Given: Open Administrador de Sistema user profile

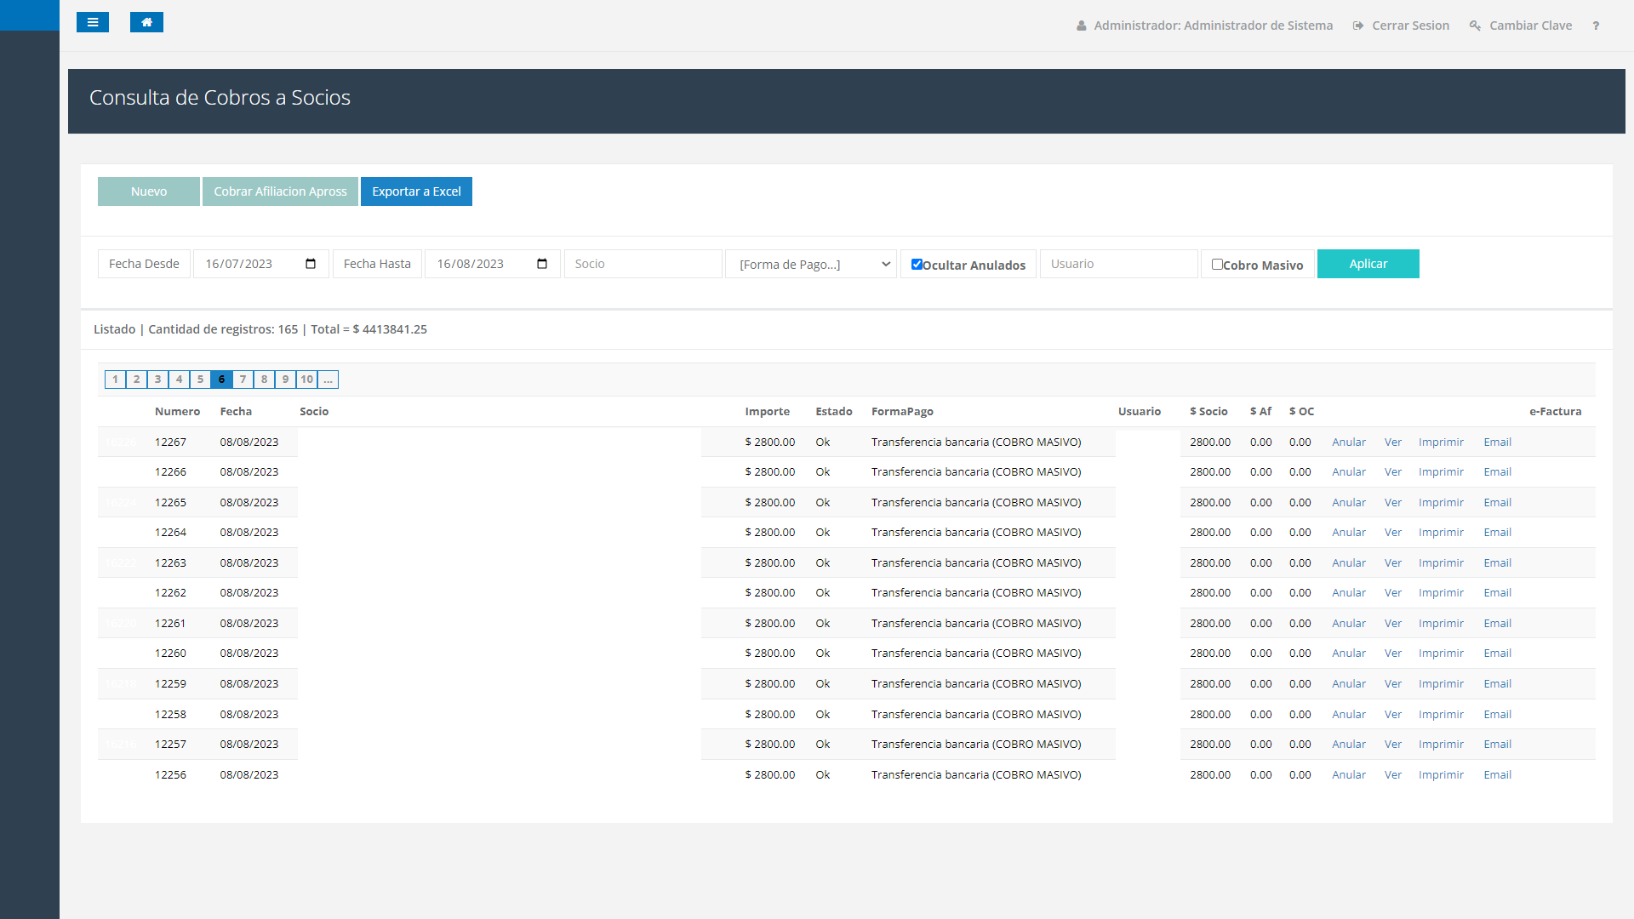Looking at the screenshot, I should 1204,26.
